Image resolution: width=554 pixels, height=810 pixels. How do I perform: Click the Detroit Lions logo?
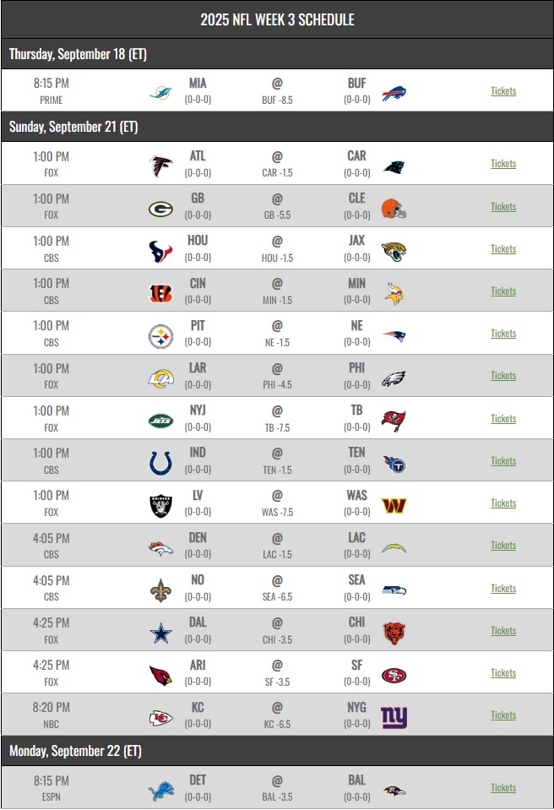pos(160,791)
